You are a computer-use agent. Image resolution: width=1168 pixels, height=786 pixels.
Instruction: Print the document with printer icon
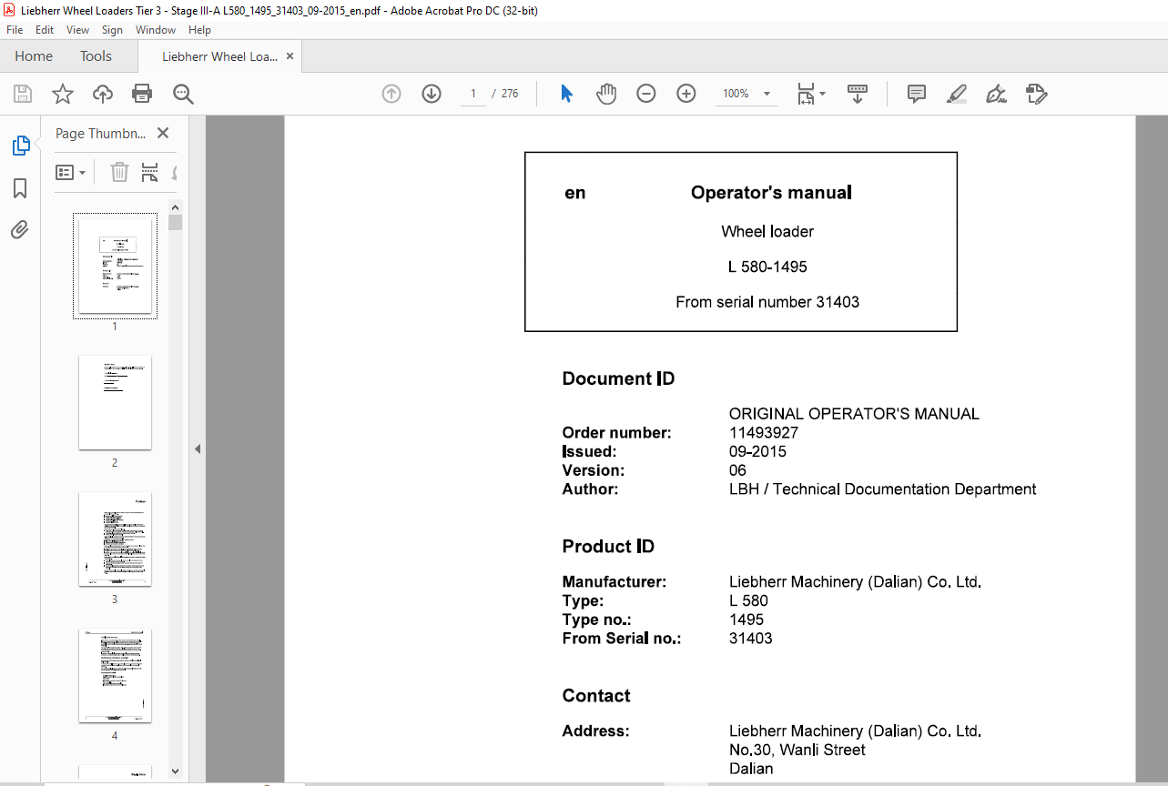click(x=142, y=94)
